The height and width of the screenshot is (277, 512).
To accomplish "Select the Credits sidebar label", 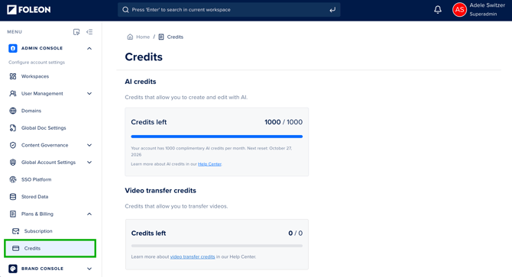I will [x=32, y=248].
